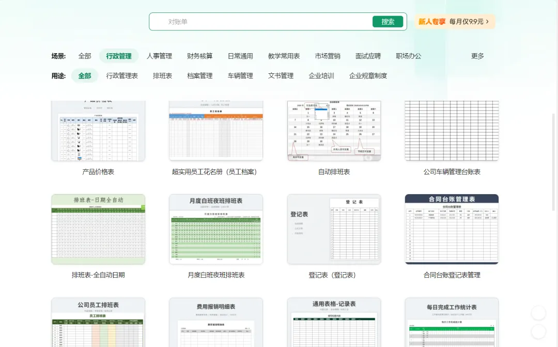558x347 pixels.
Task: Select the 全部 scene filter
Action: pyautogui.click(x=85, y=56)
